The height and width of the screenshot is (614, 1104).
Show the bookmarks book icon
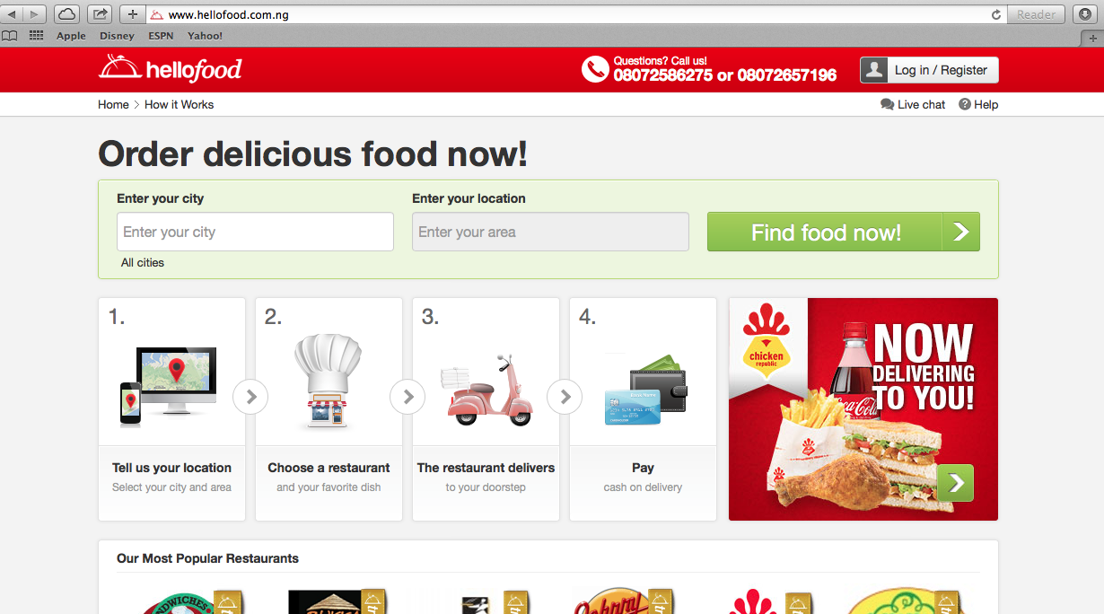pyautogui.click(x=10, y=36)
